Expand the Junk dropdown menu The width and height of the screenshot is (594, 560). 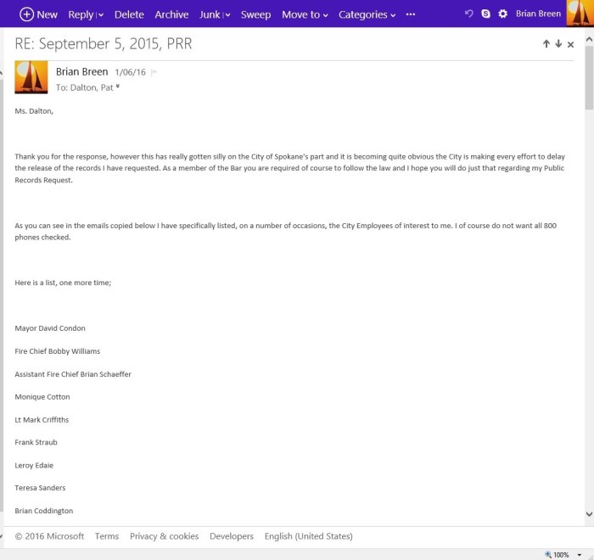tap(227, 15)
